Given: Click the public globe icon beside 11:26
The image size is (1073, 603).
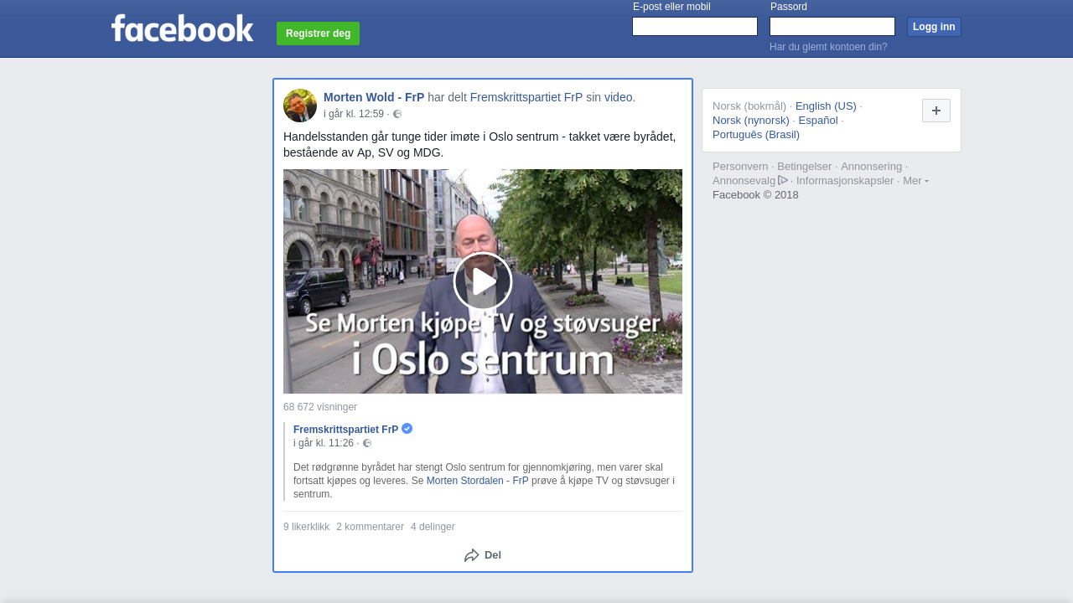Looking at the screenshot, I should (x=367, y=443).
